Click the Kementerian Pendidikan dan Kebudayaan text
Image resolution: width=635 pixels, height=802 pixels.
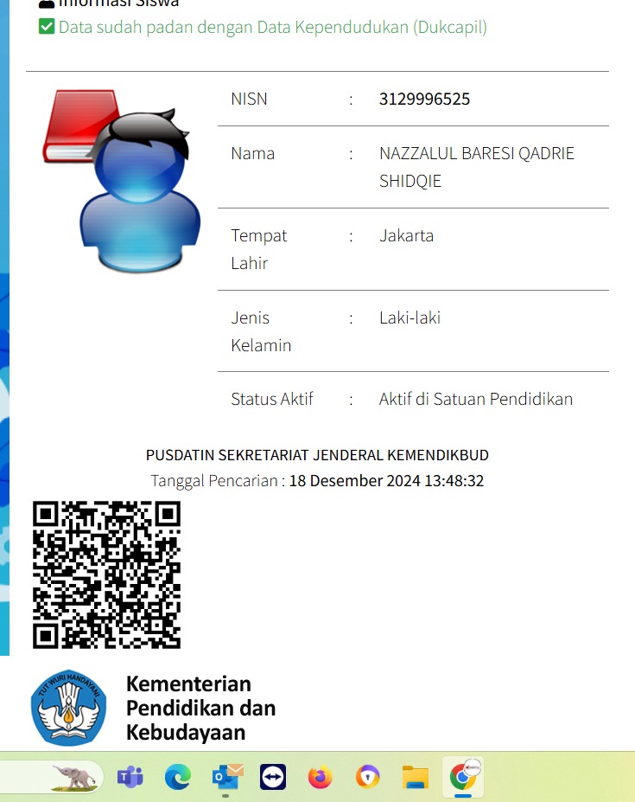tap(200, 708)
